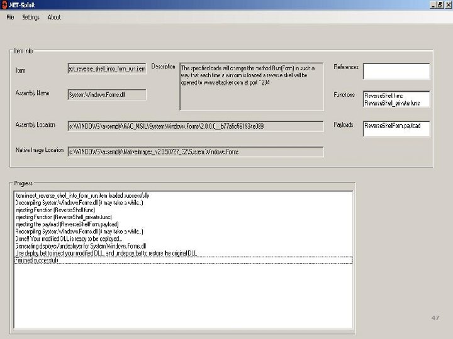Close the .NET-Sploit window
This screenshot has height=339, width=453.
point(449,4)
